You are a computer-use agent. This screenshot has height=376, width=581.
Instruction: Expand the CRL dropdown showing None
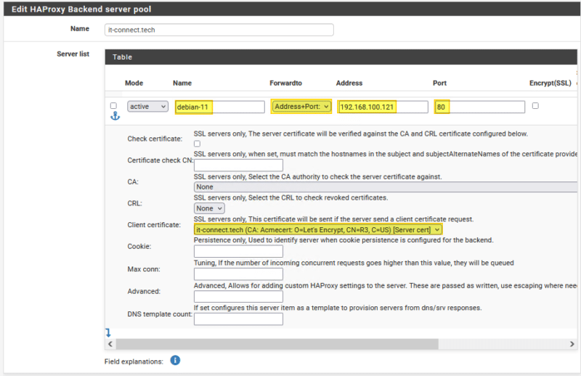209,208
